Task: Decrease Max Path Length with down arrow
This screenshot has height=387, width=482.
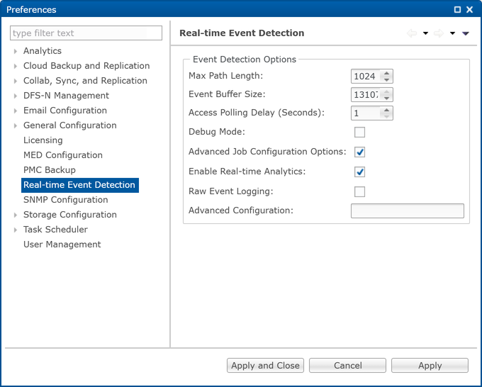Action: [387, 79]
